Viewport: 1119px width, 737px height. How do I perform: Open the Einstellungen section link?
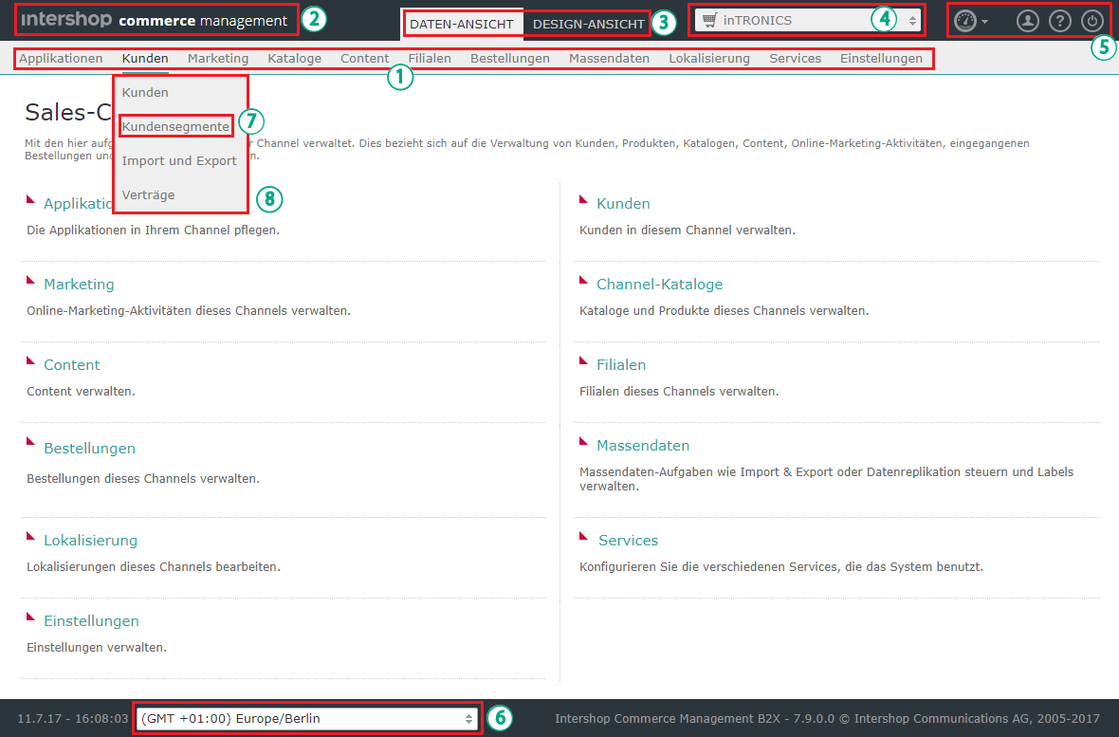coord(91,620)
